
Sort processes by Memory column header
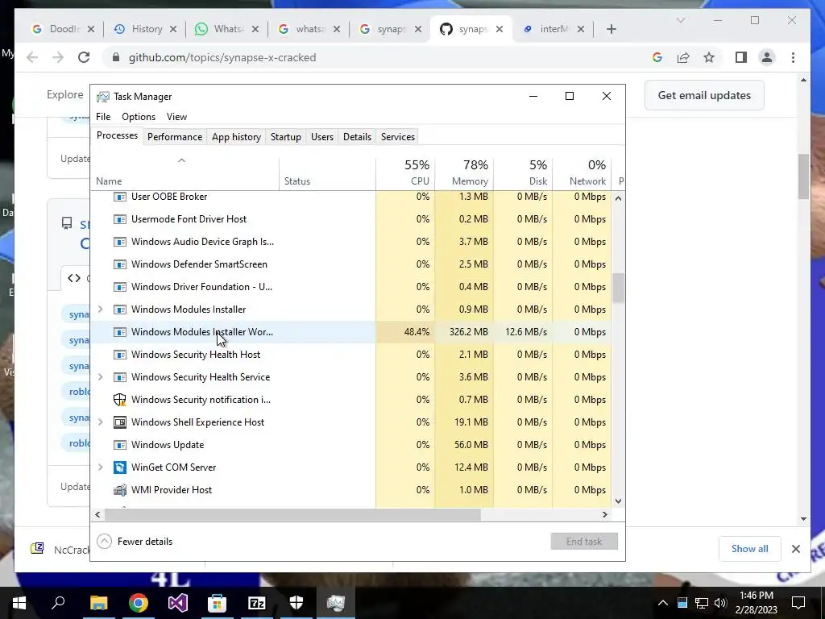click(x=464, y=172)
